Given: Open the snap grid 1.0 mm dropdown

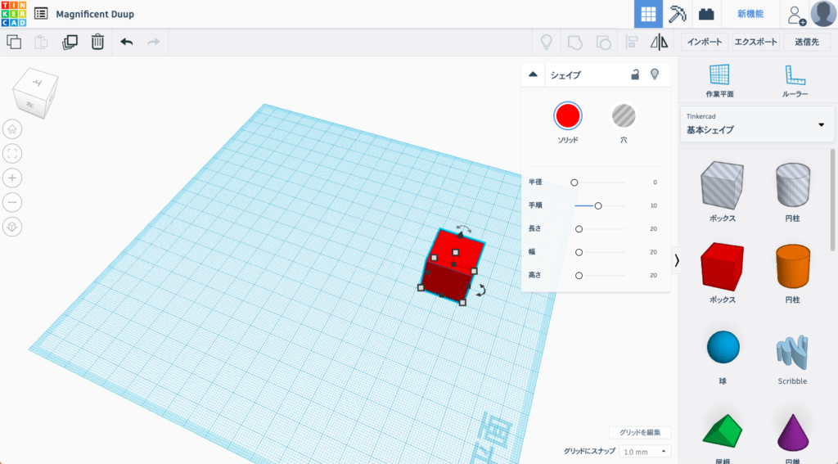Looking at the screenshot, I should (645, 451).
